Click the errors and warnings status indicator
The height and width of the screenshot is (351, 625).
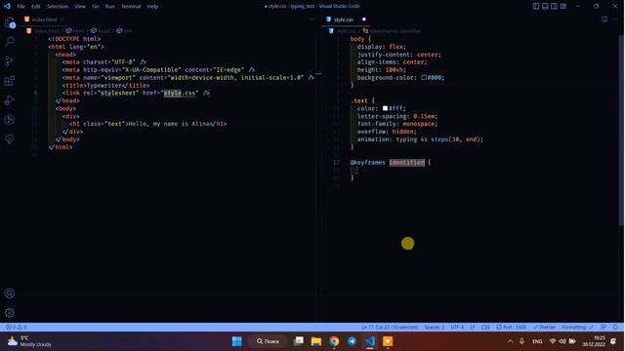point(17,328)
